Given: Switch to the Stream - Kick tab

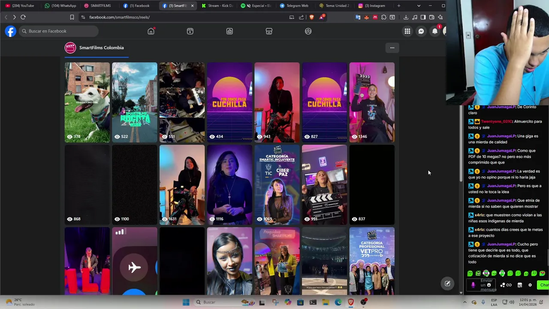Looking at the screenshot, I should (217, 6).
